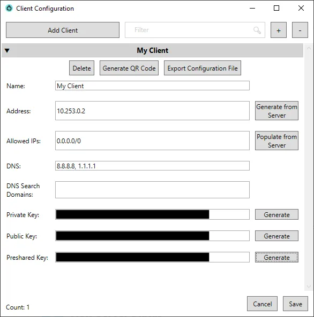Generate a new Preshared Key
Screen dimensions: 314x317
click(x=276, y=257)
